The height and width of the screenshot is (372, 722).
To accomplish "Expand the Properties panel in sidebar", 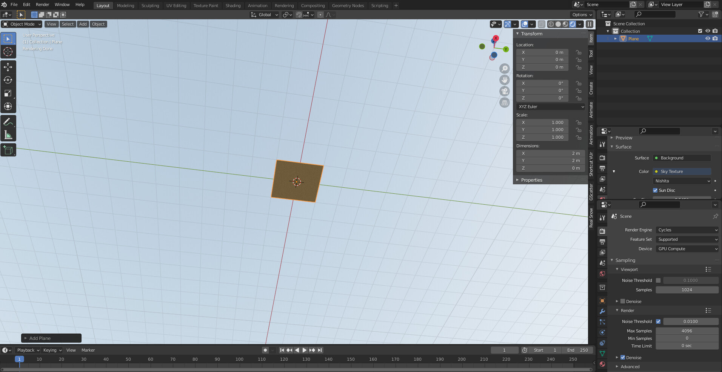I will (531, 180).
